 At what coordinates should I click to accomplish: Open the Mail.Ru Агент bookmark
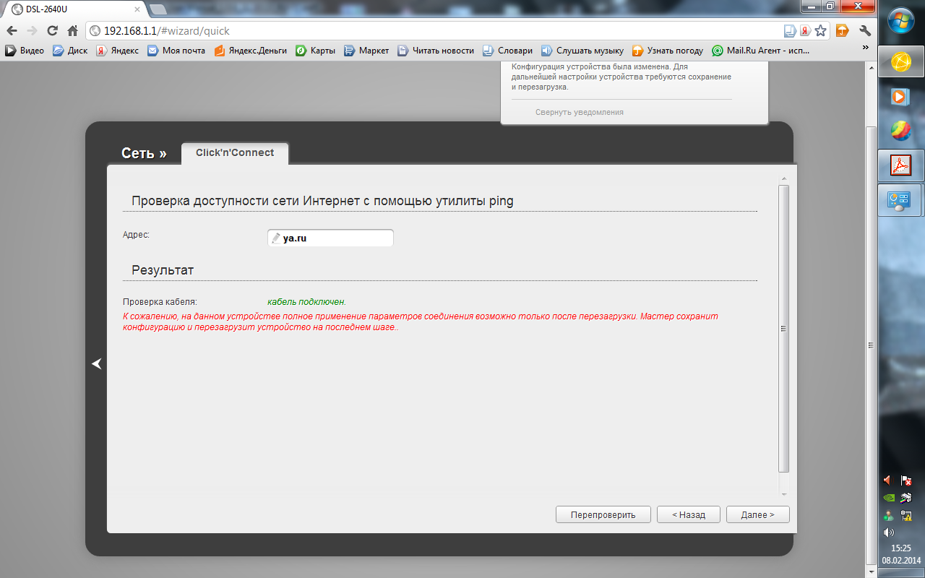(x=761, y=51)
